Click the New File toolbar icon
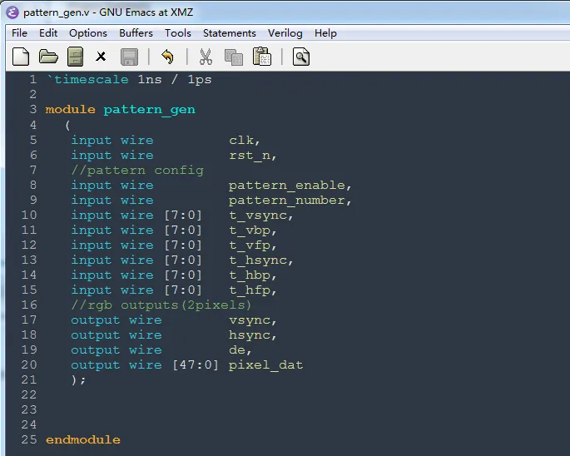The image size is (570, 456). click(22, 57)
